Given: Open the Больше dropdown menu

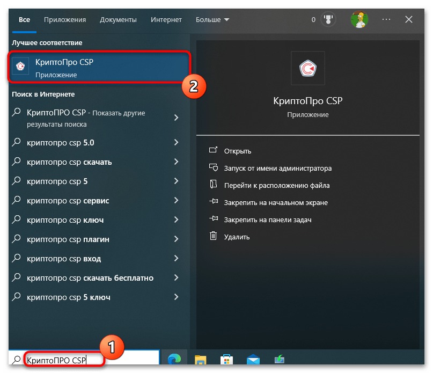Looking at the screenshot, I should pos(212,20).
